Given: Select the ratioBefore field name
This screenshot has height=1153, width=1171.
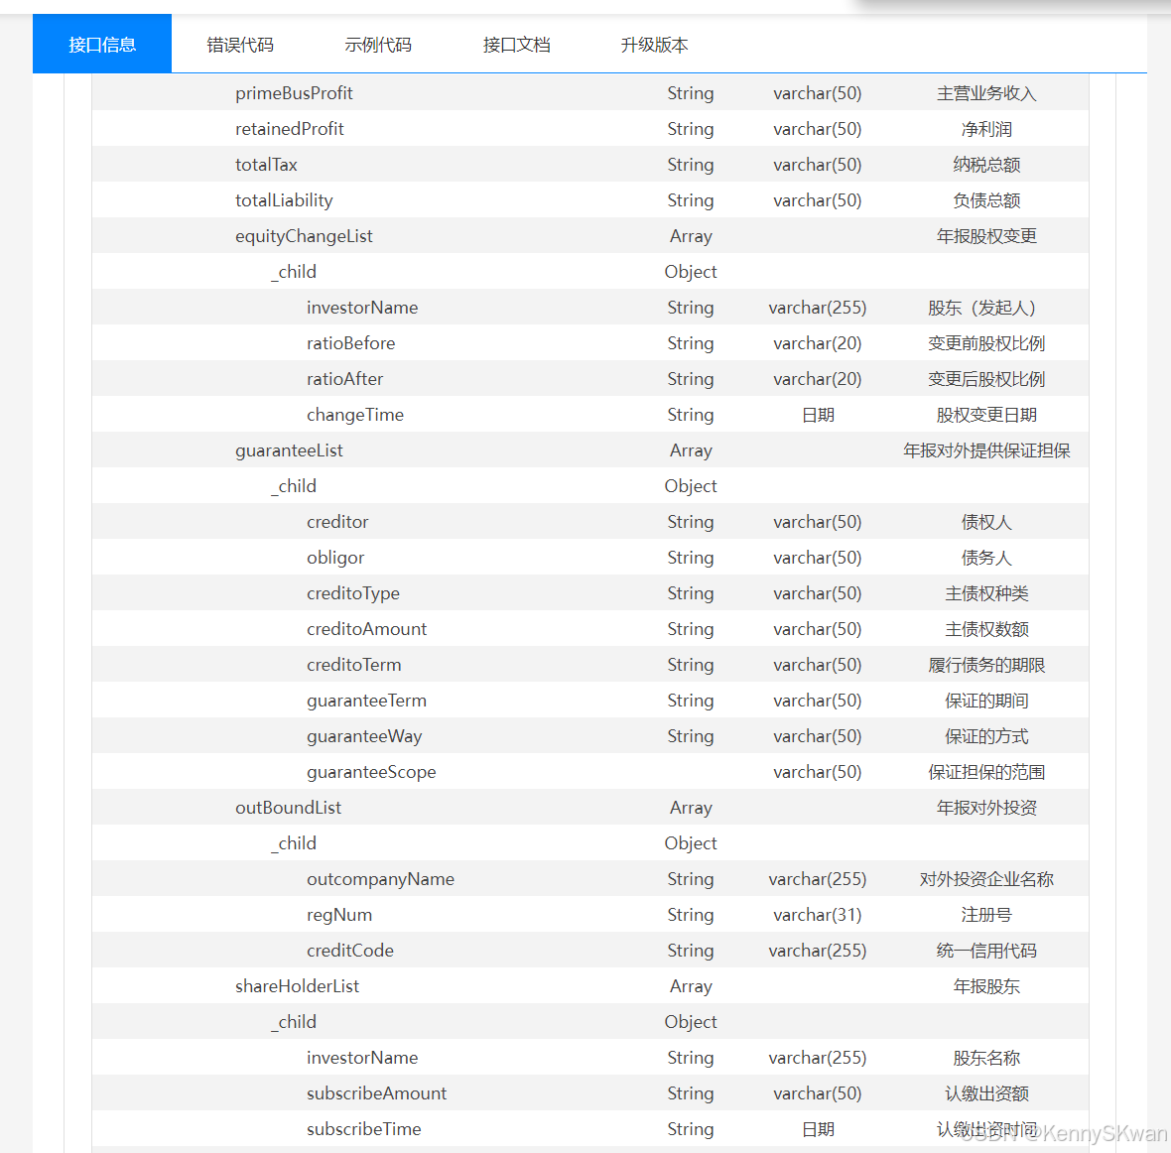Looking at the screenshot, I should point(350,343).
